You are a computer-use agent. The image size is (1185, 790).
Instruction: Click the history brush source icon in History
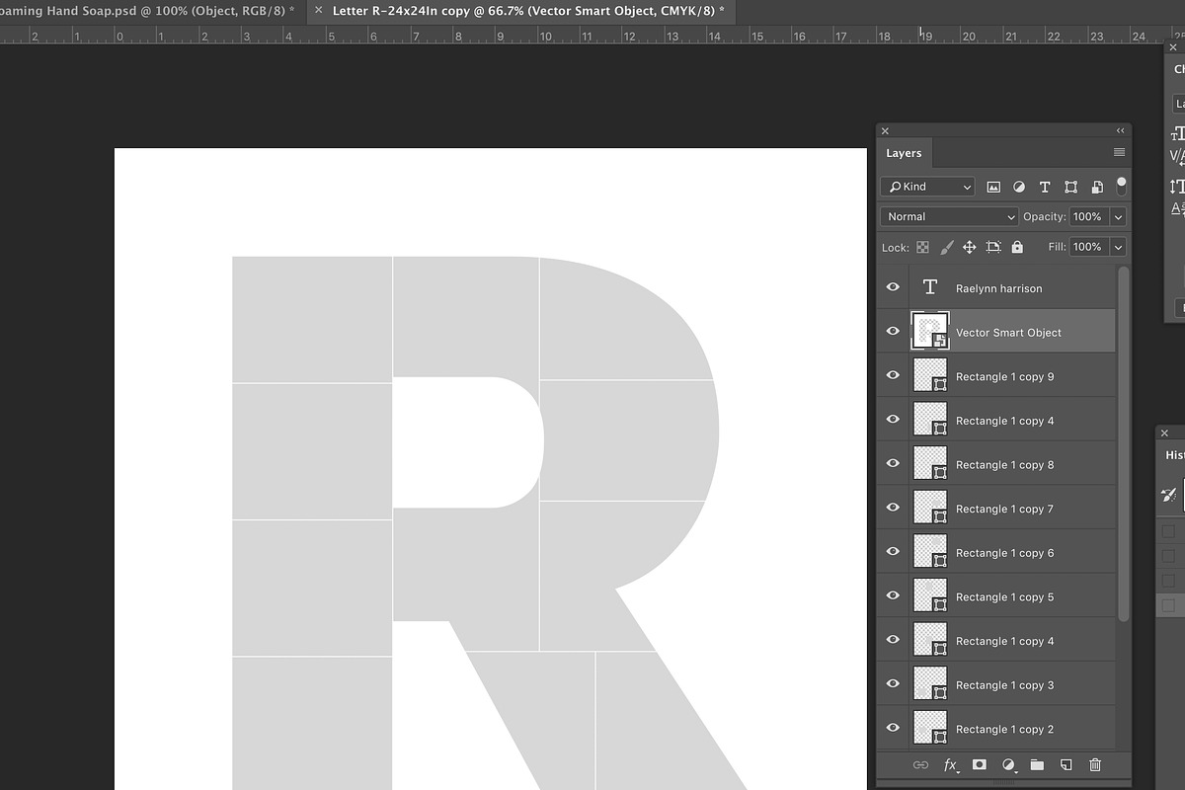pyautogui.click(x=1169, y=495)
